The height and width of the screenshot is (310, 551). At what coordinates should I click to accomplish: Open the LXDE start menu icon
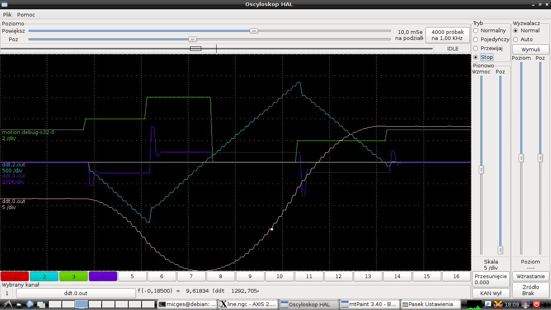tap(6, 304)
